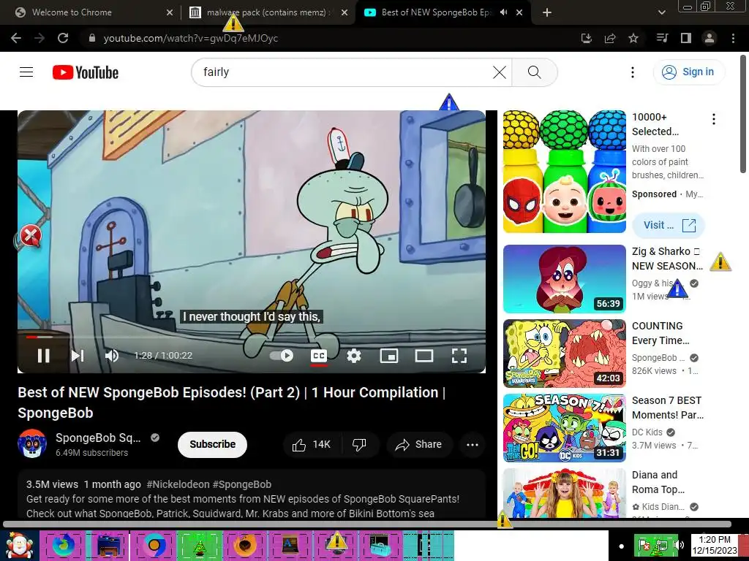
Task: Enable theater mode
Action: (x=424, y=356)
